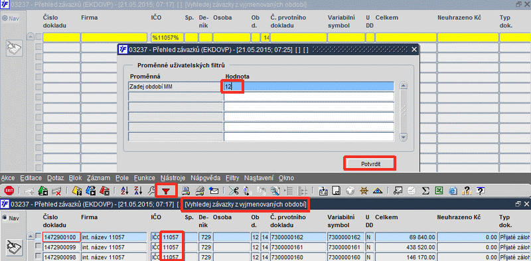This screenshot has width=531, height=261.
Task: Click the delete record icon with red X
Action: (x=56, y=191)
